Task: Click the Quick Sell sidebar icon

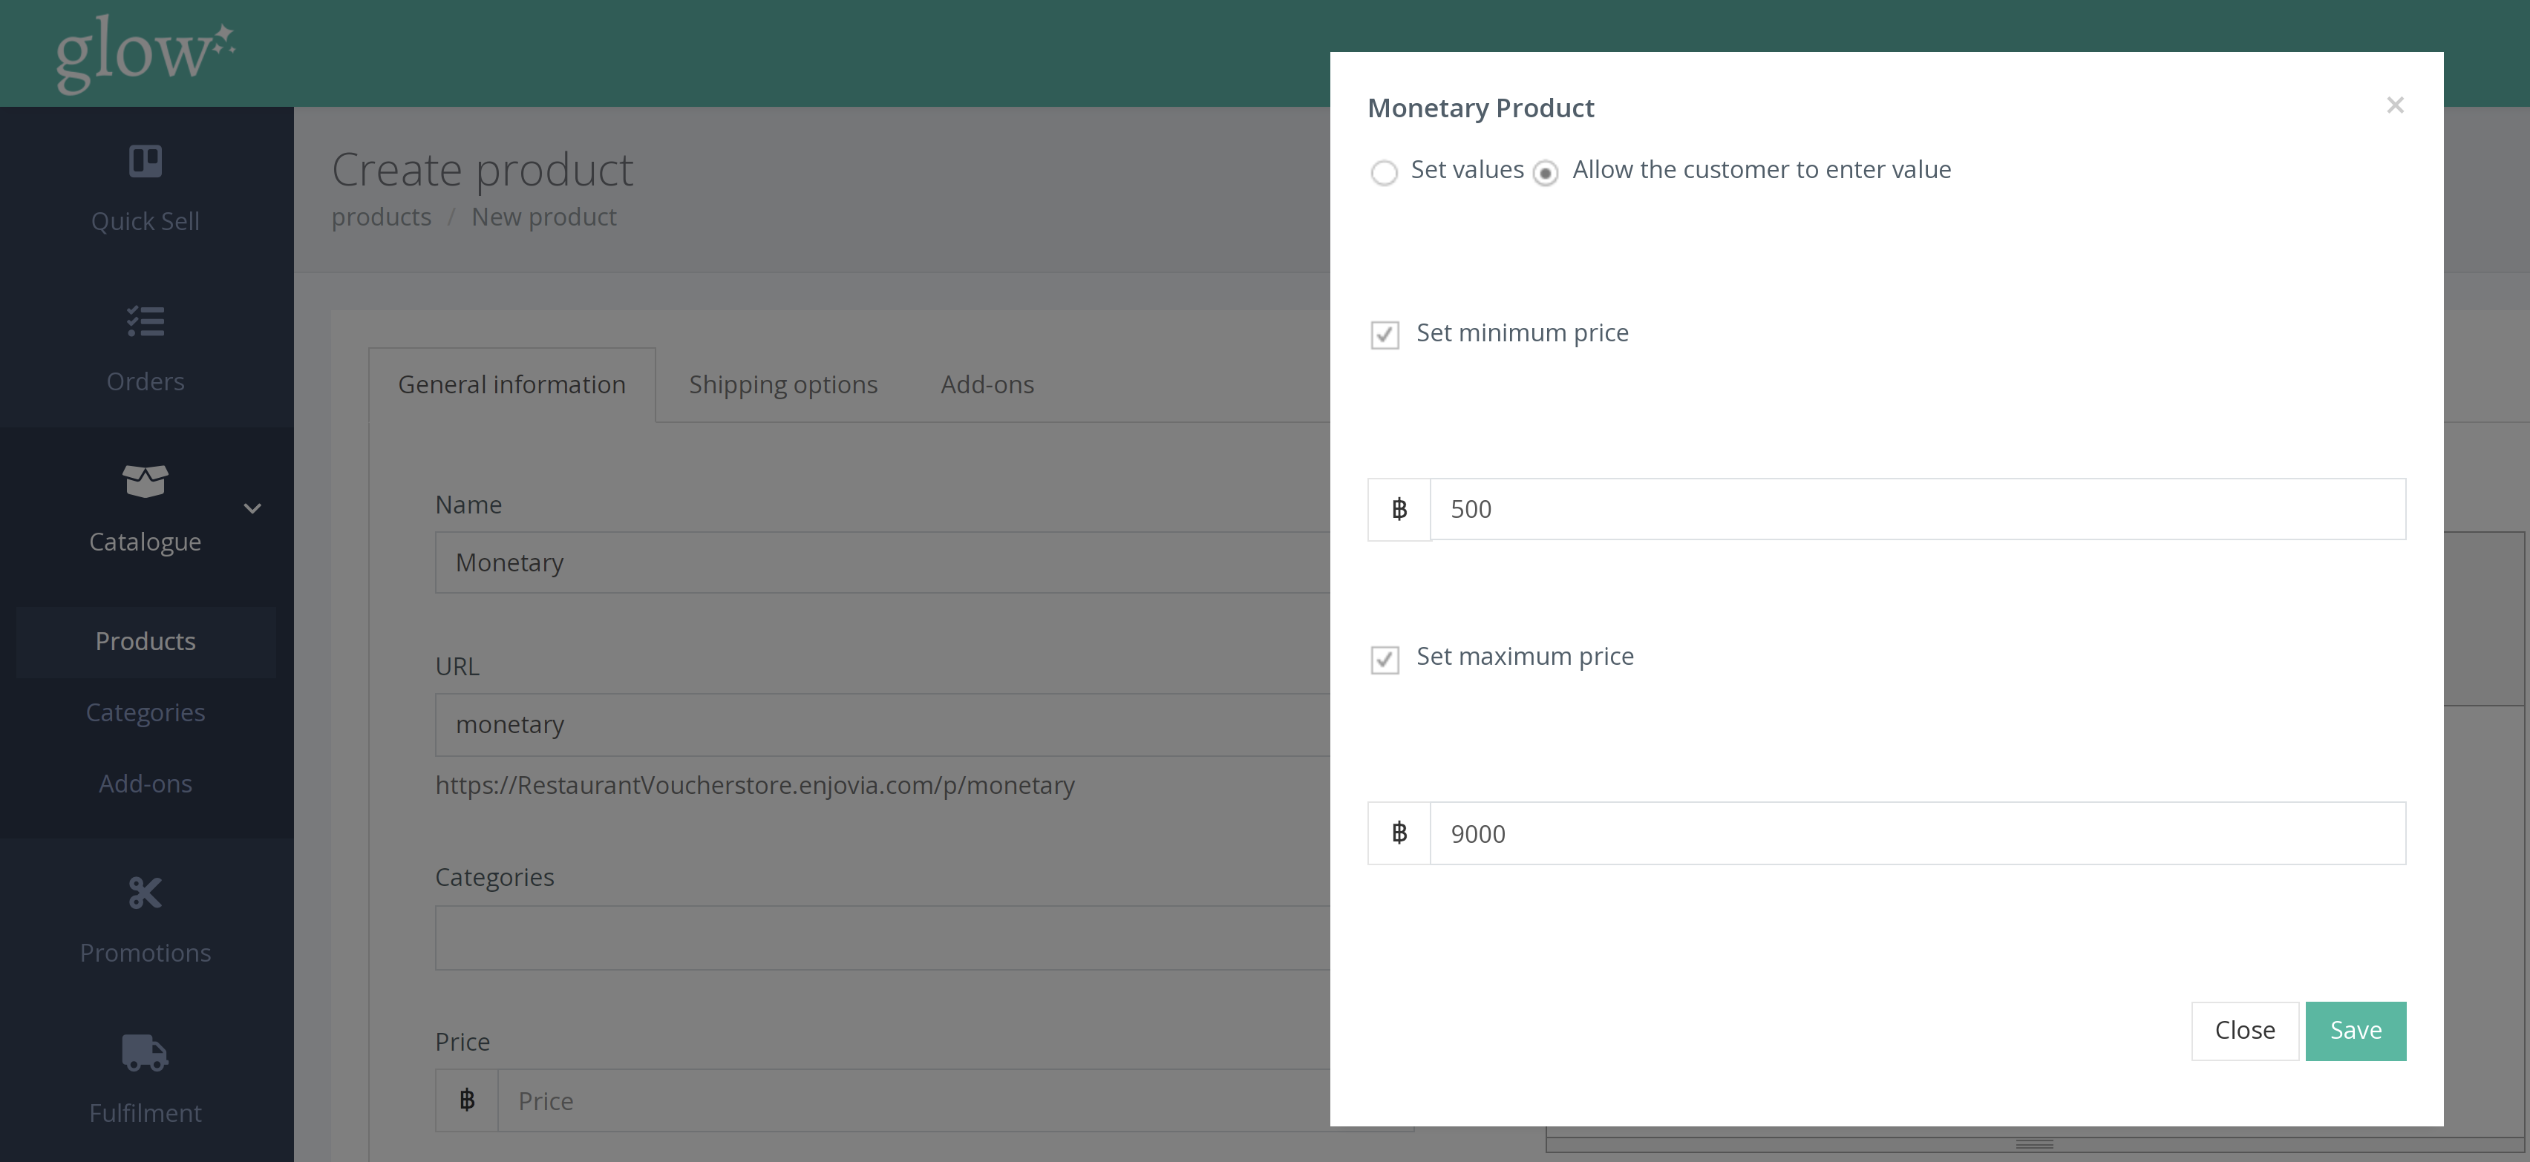Action: pyautogui.click(x=146, y=161)
